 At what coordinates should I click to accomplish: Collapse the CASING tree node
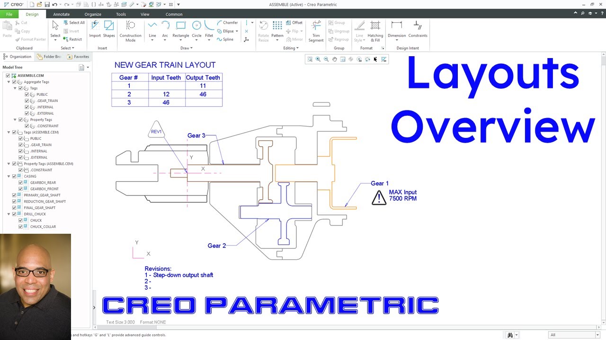[9, 176]
